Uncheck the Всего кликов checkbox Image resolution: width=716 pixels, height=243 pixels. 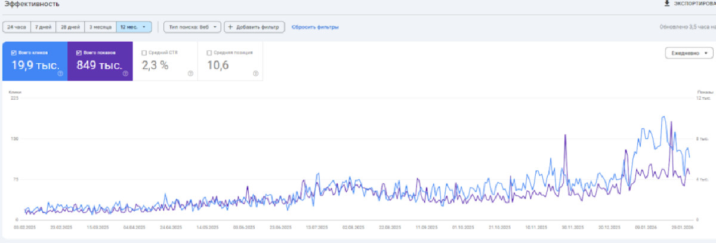[x=14, y=53]
